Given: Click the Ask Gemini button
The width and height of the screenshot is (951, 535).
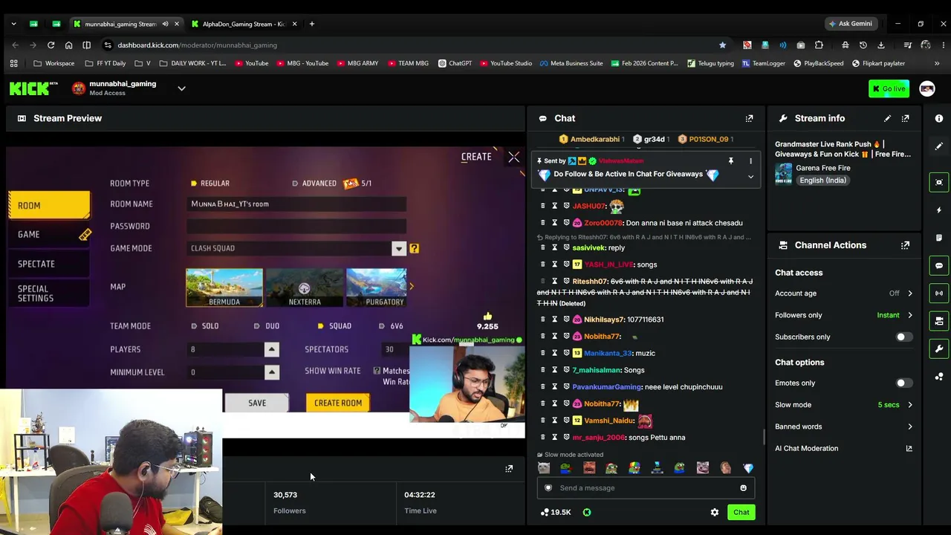Looking at the screenshot, I should pos(851,24).
